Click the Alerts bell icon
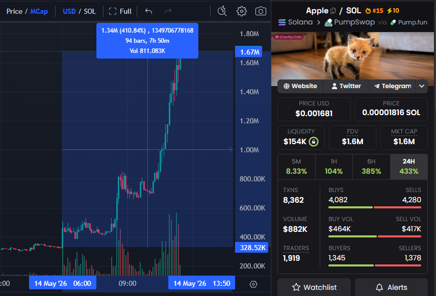This screenshot has width=436, height=296. point(379,287)
